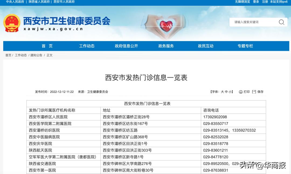Click the save (保存) icon
This screenshot has height=174, width=291.
[254, 92]
